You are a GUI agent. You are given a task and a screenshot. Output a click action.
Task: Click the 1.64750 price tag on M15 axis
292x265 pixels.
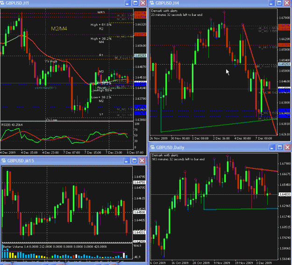(140, 183)
